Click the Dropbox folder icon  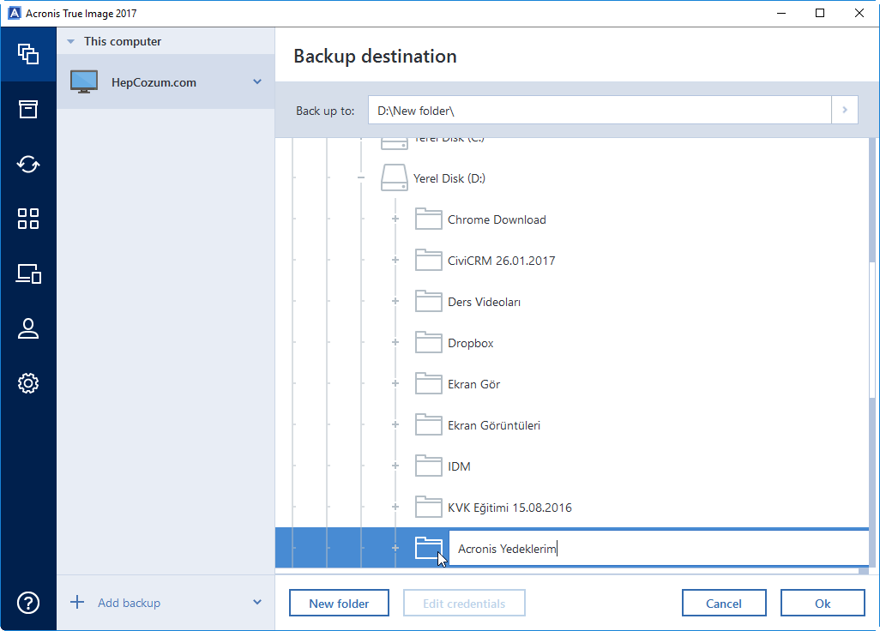(x=428, y=342)
